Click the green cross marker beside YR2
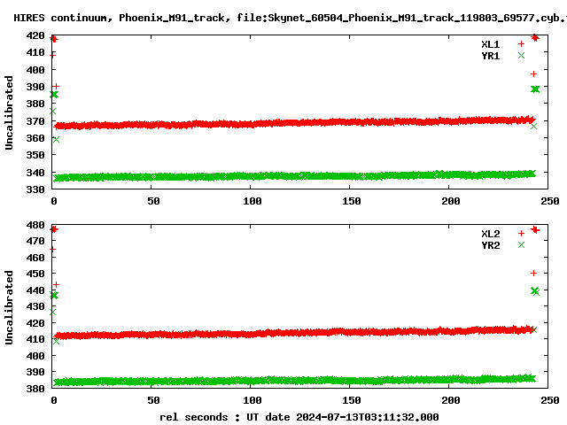567x425 pixels. click(x=521, y=245)
